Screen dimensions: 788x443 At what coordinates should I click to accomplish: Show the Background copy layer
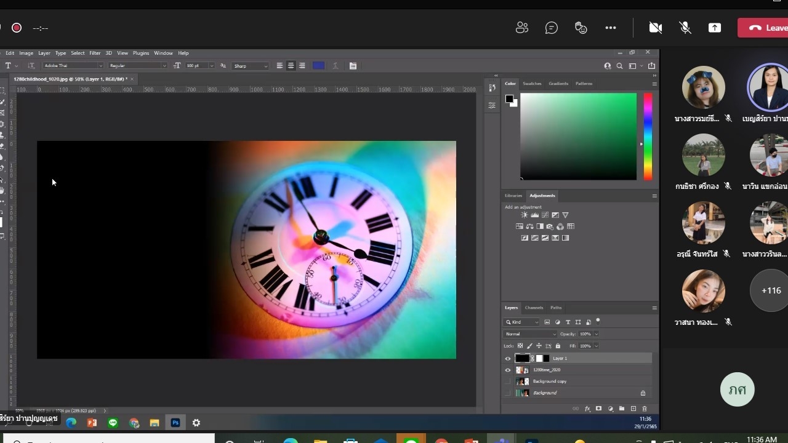tap(508, 381)
